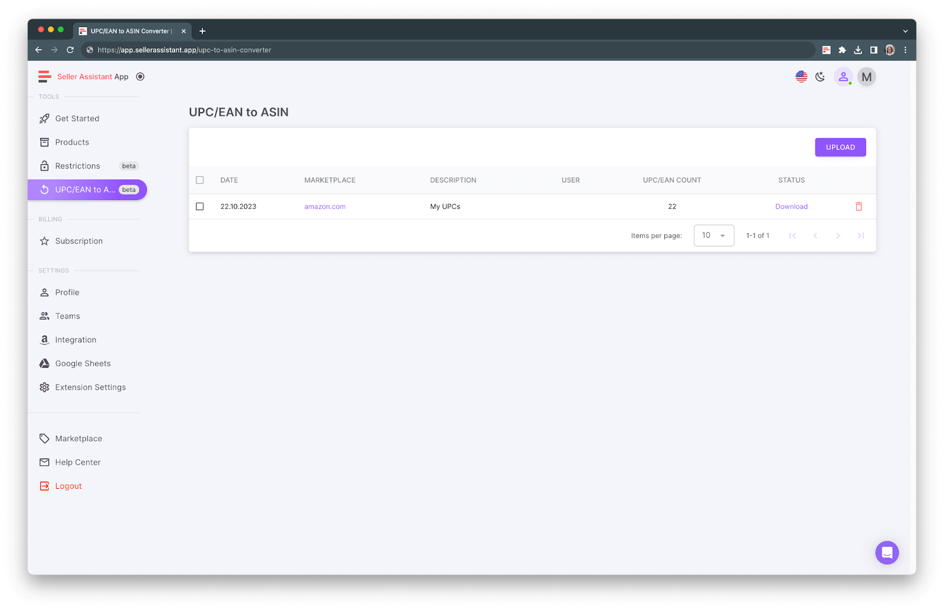Open the intercom chat bubble
Screen dimensions: 944x611
pos(887,553)
